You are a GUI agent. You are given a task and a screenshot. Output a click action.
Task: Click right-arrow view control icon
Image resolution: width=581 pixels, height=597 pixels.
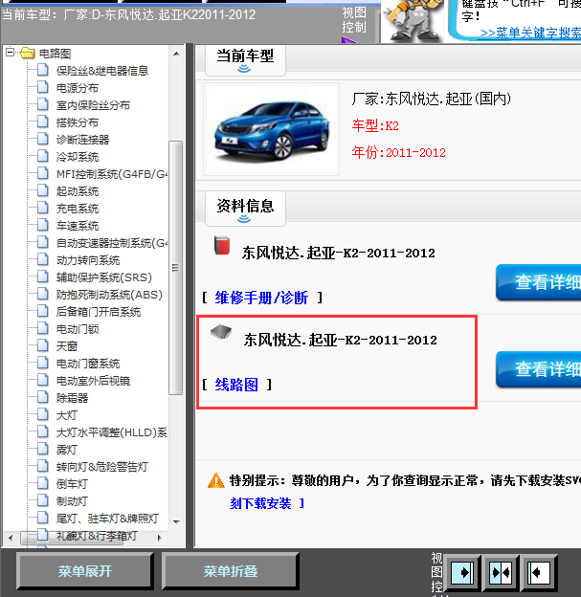point(462,573)
